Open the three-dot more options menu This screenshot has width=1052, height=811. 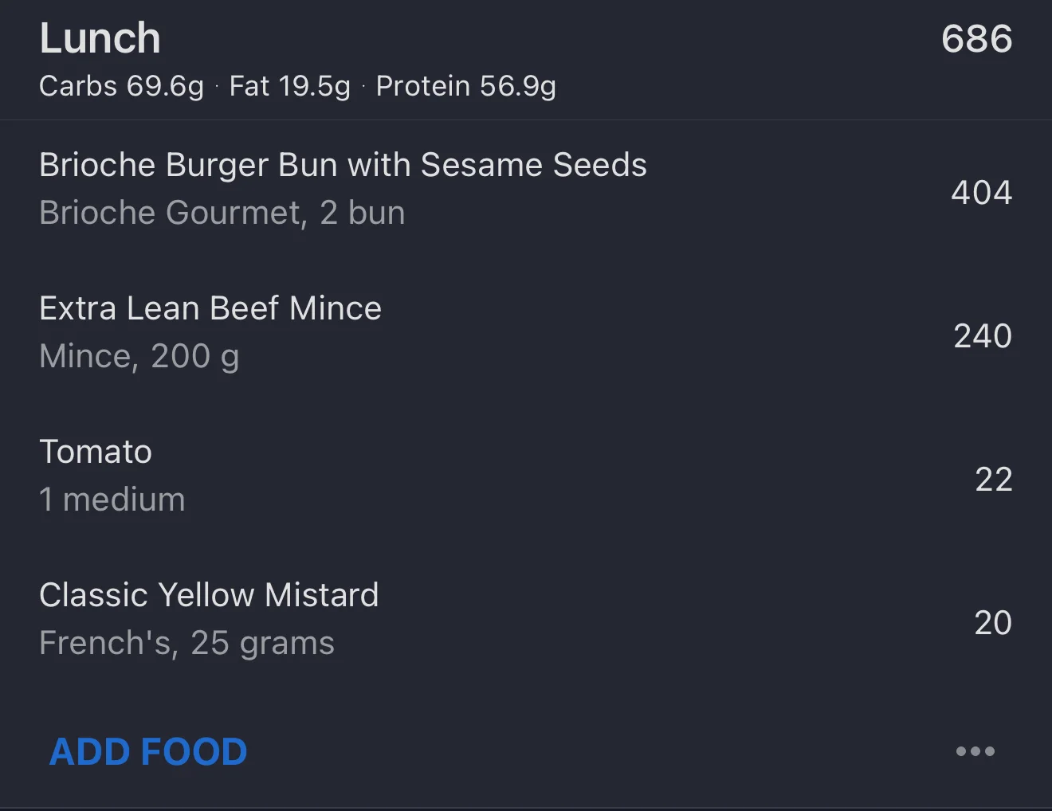975,751
